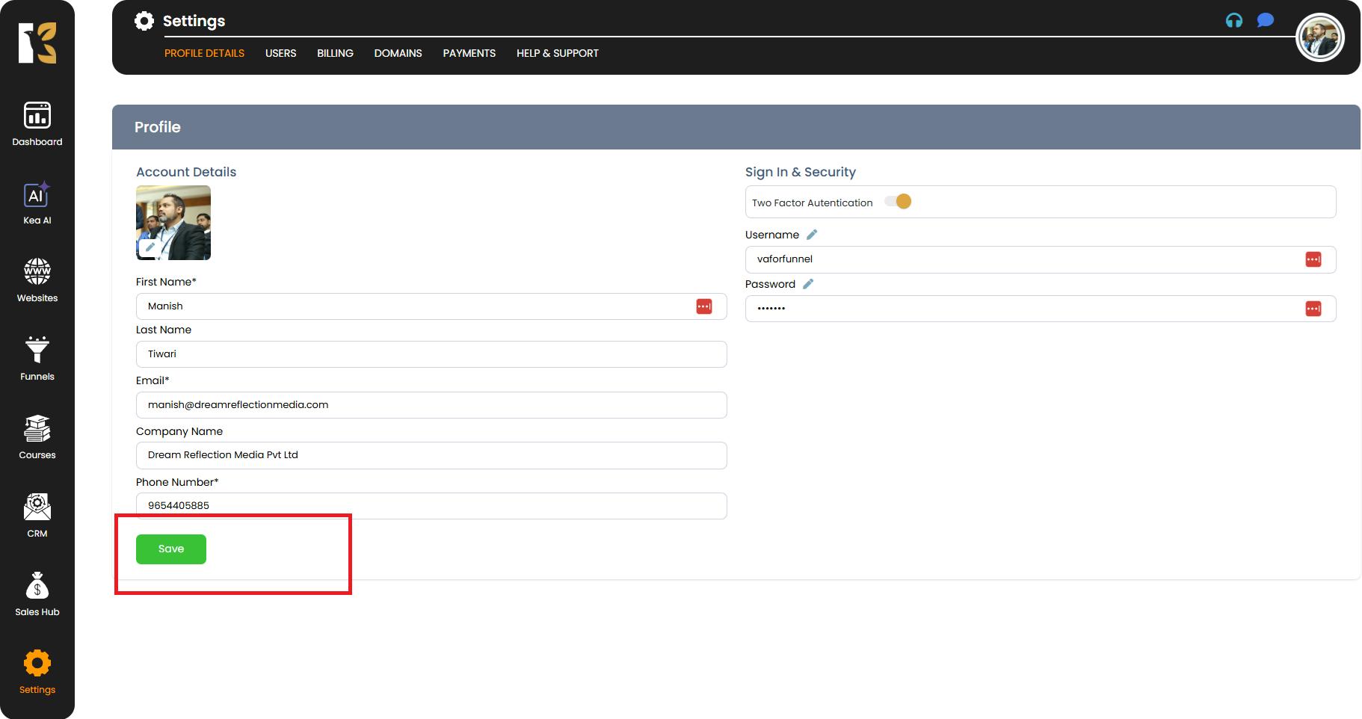Open Help & Support tab
1362x719 pixels.
click(557, 53)
